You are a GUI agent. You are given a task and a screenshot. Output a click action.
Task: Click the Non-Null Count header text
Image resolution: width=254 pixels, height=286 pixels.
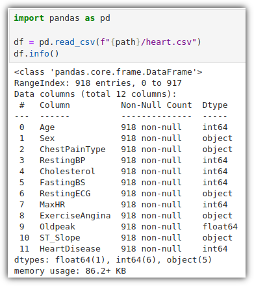[157, 105]
